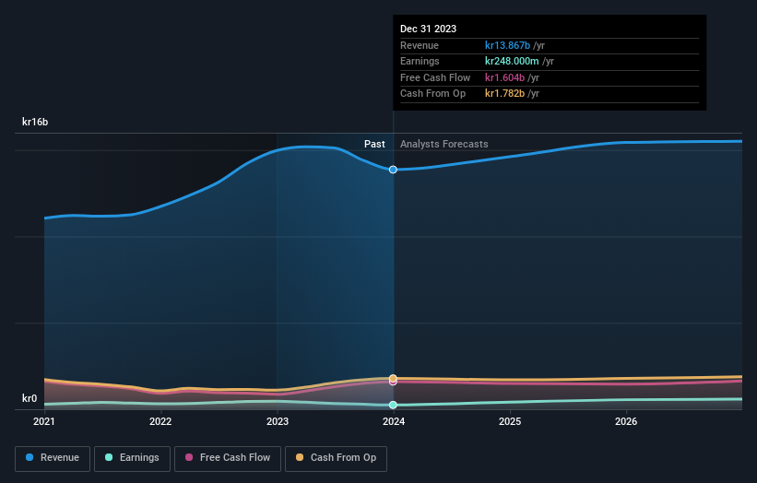Click the kr16b y-axis label
Screen dimensions: 757x483
coord(35,122)
